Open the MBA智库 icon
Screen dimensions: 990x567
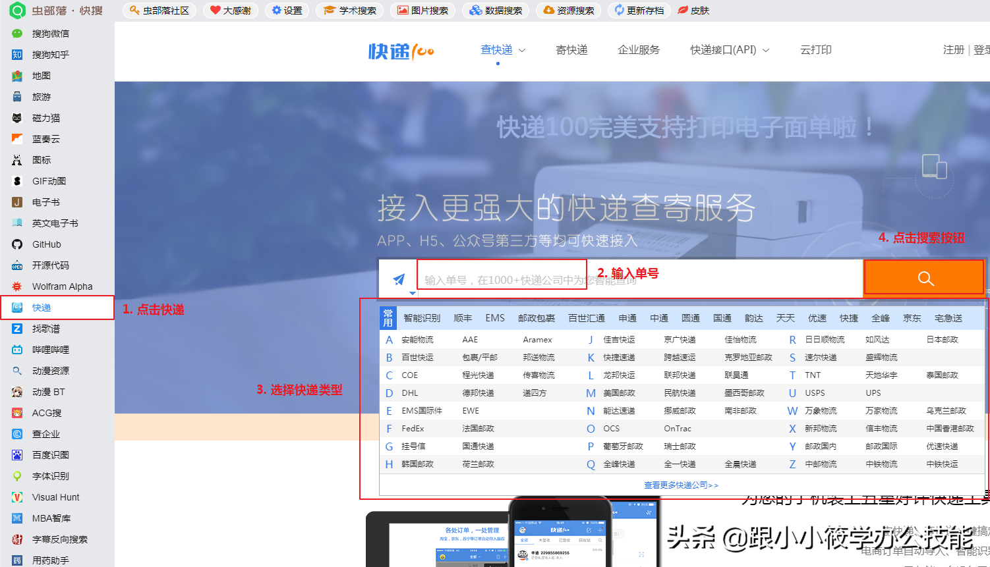[x=17, y=518]
